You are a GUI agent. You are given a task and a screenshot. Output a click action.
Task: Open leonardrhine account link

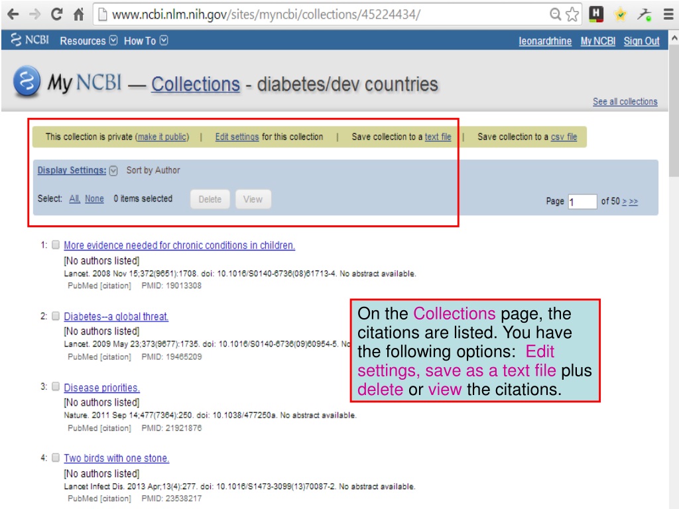(x=545, y=41)
